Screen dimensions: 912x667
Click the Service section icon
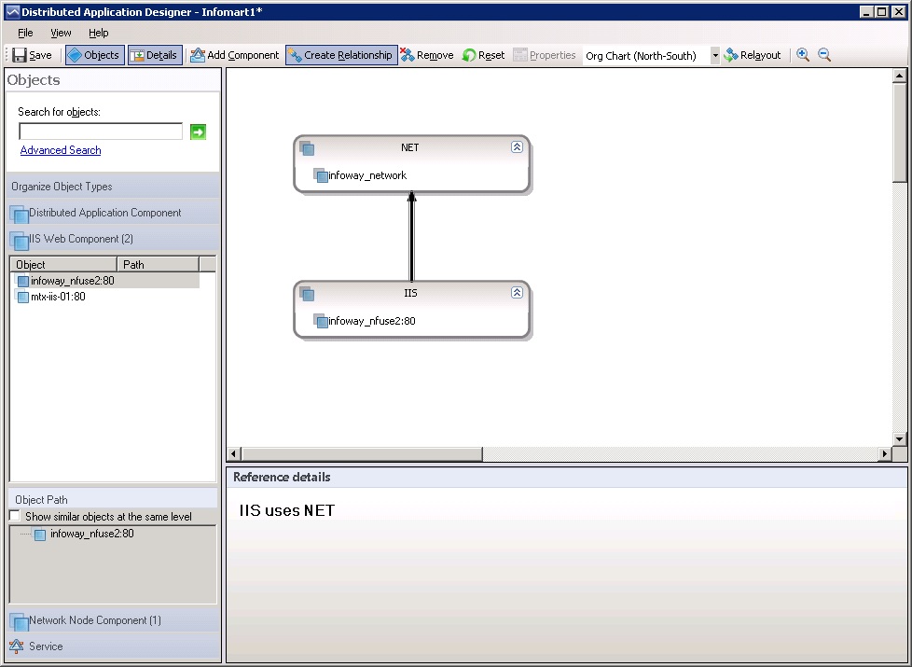[17, 646]
